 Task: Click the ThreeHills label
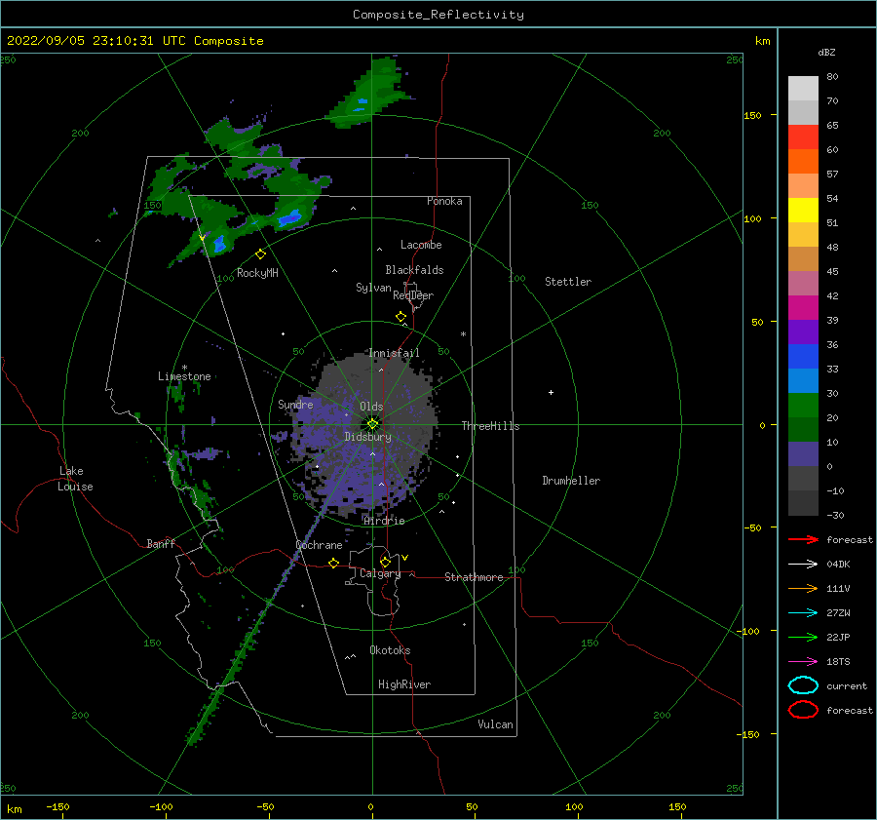pos(490,426)
